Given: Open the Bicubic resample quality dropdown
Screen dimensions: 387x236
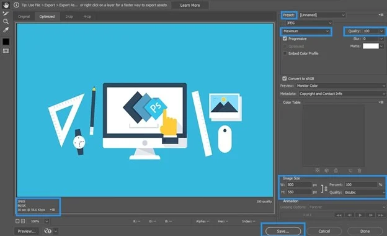Looking at the screenshot, I should (x=365, y=193).
